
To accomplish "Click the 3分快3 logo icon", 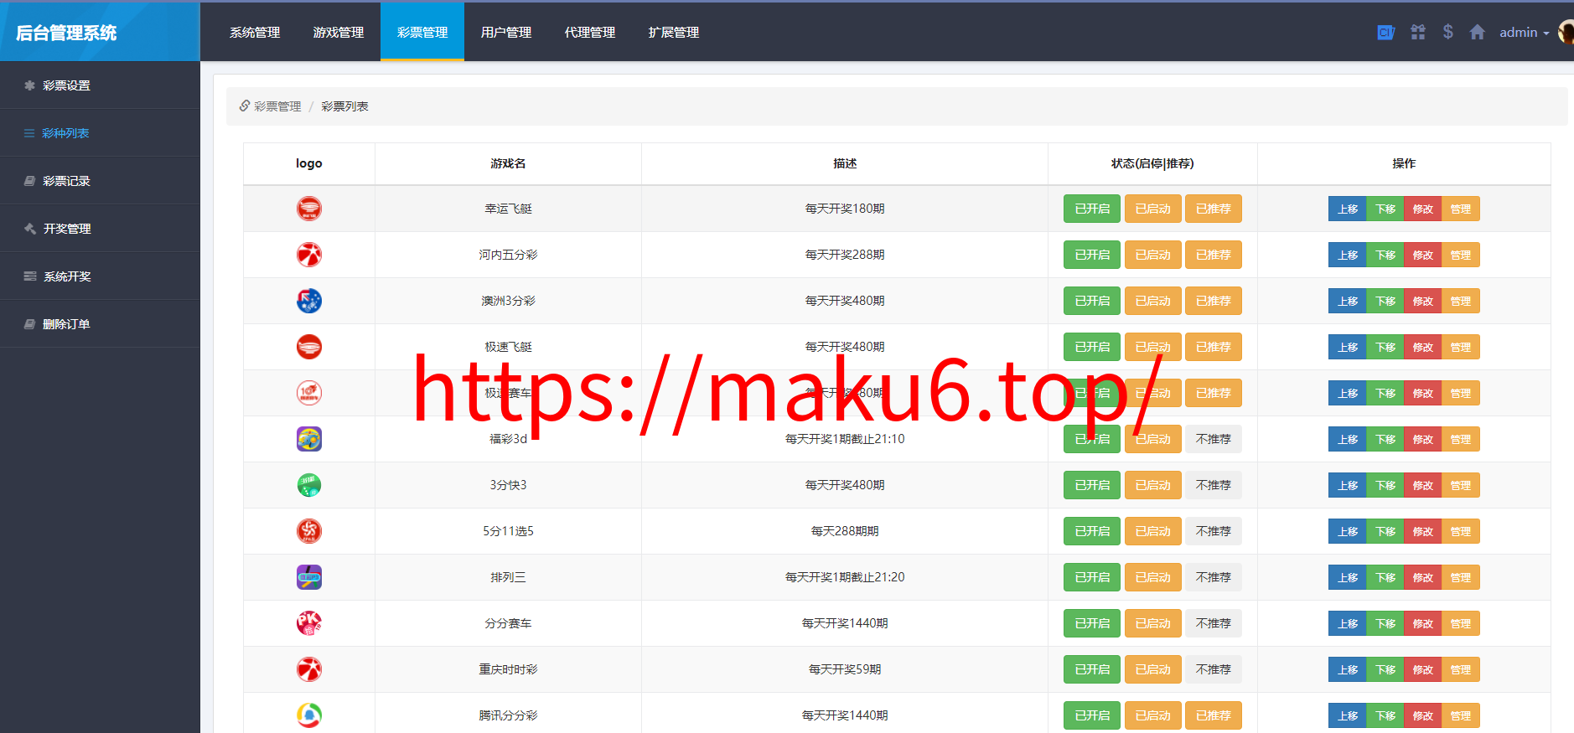I will click(309, 485).
